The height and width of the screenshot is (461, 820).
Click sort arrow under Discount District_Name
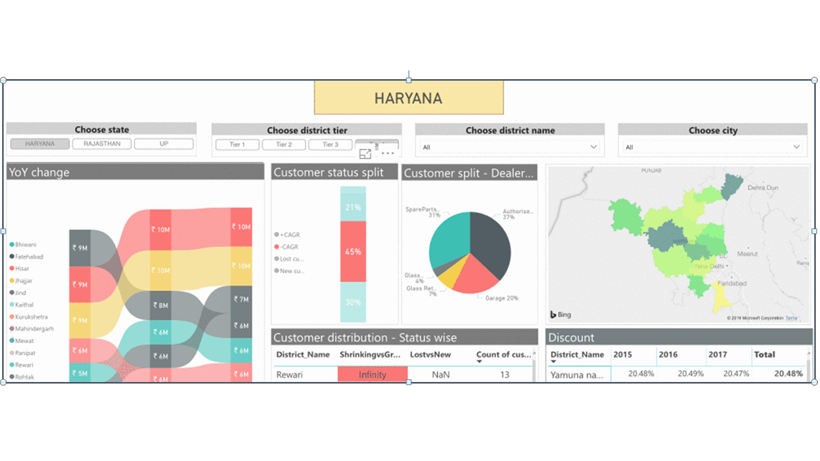(553, 362)
